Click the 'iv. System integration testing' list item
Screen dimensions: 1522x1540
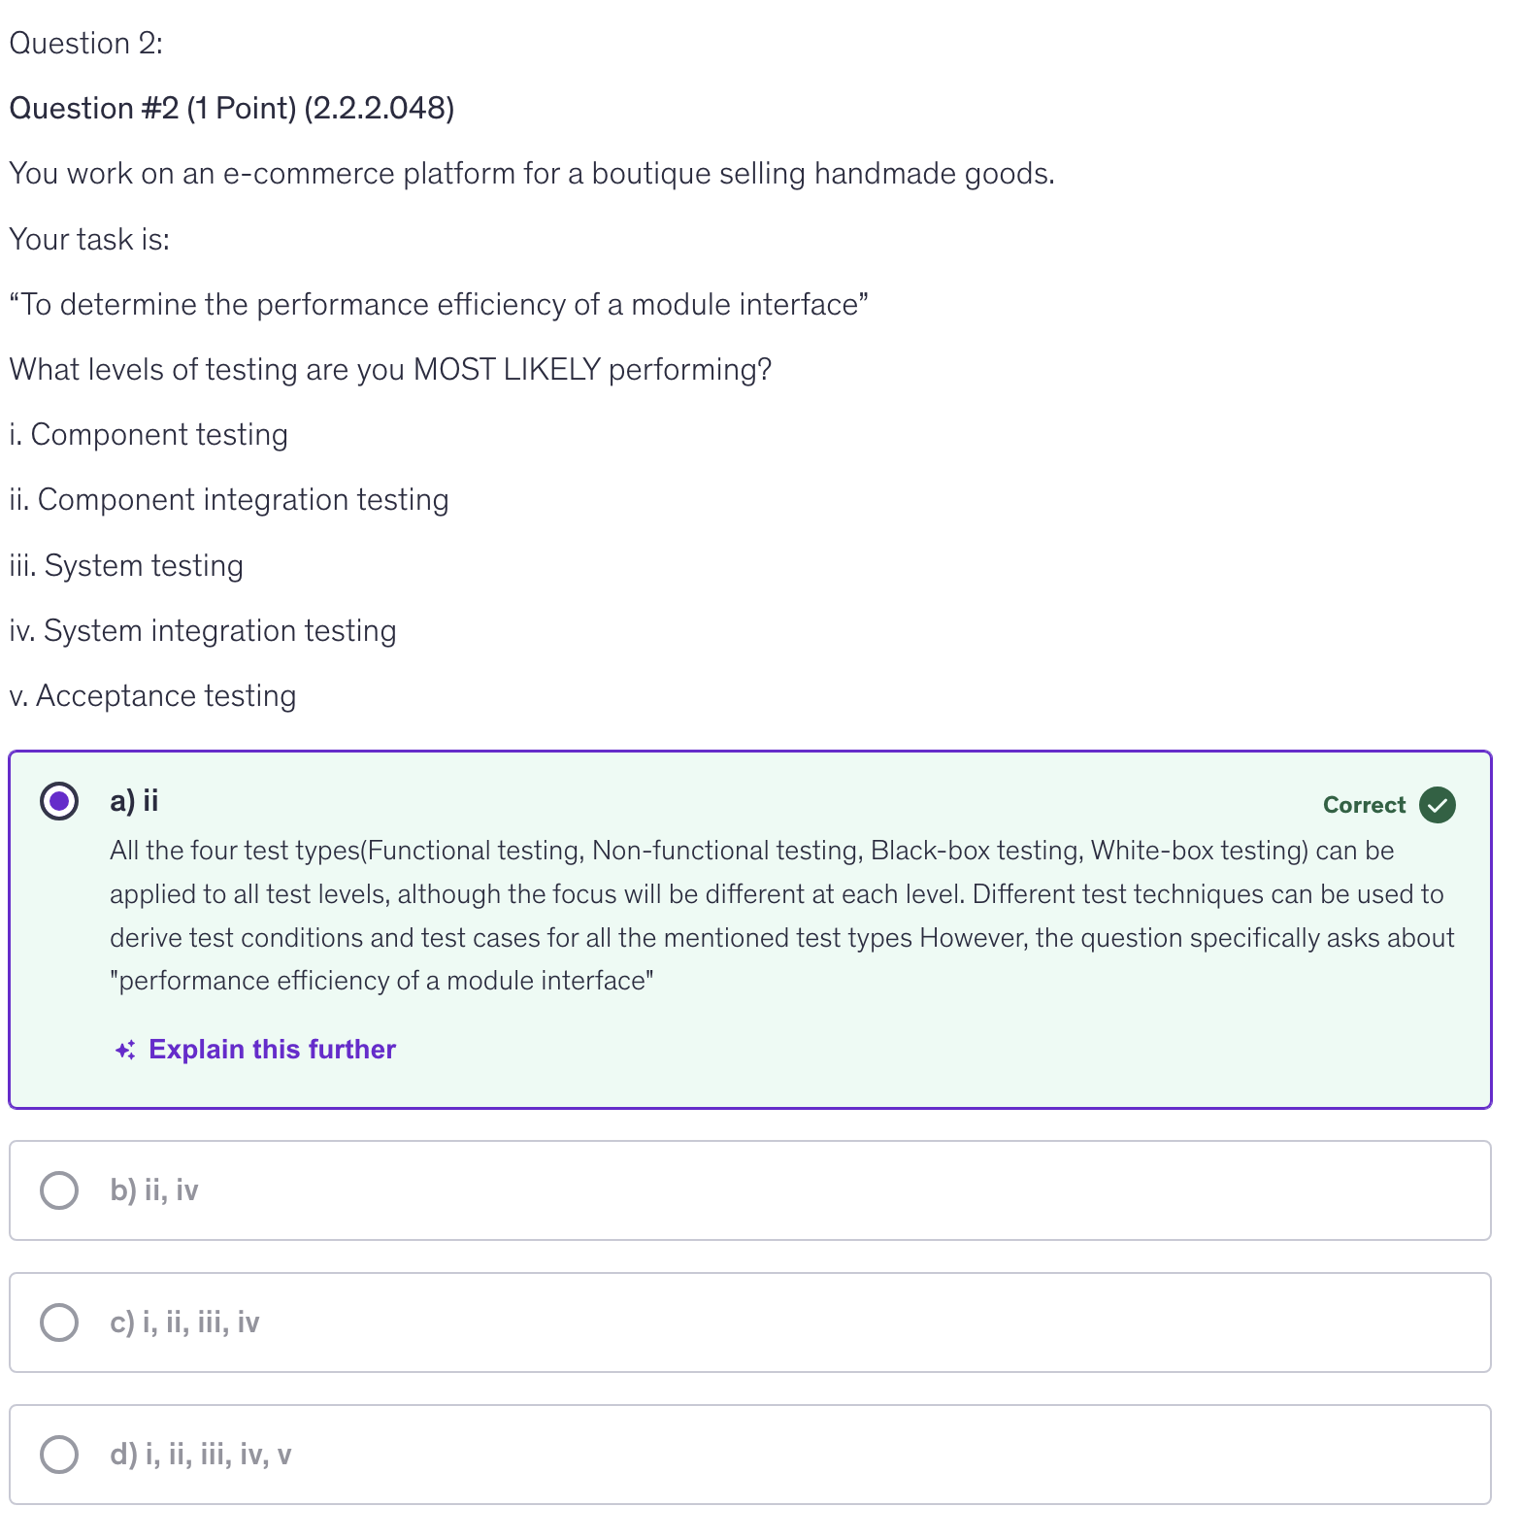click(203, 631)
